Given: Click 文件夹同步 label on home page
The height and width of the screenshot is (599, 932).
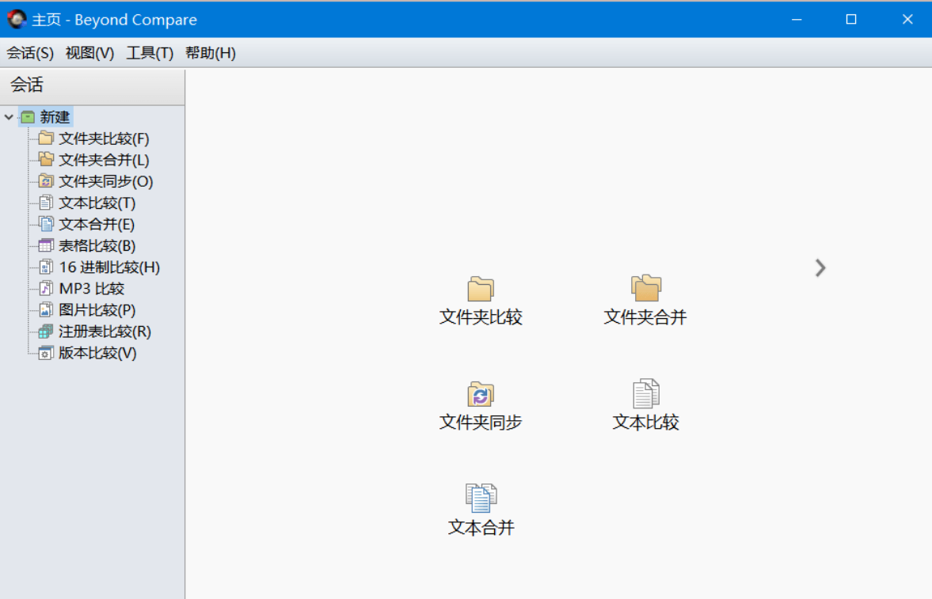Looking at the screenshot, I should 481,423.
